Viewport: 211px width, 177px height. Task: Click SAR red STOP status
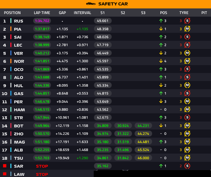[x=42, y=166]
